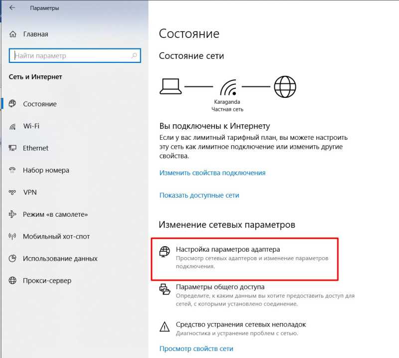The image size is (399, 358).
Task: Click the Wi-Fi sidebar icon
Action: click(x=12, y=126)
